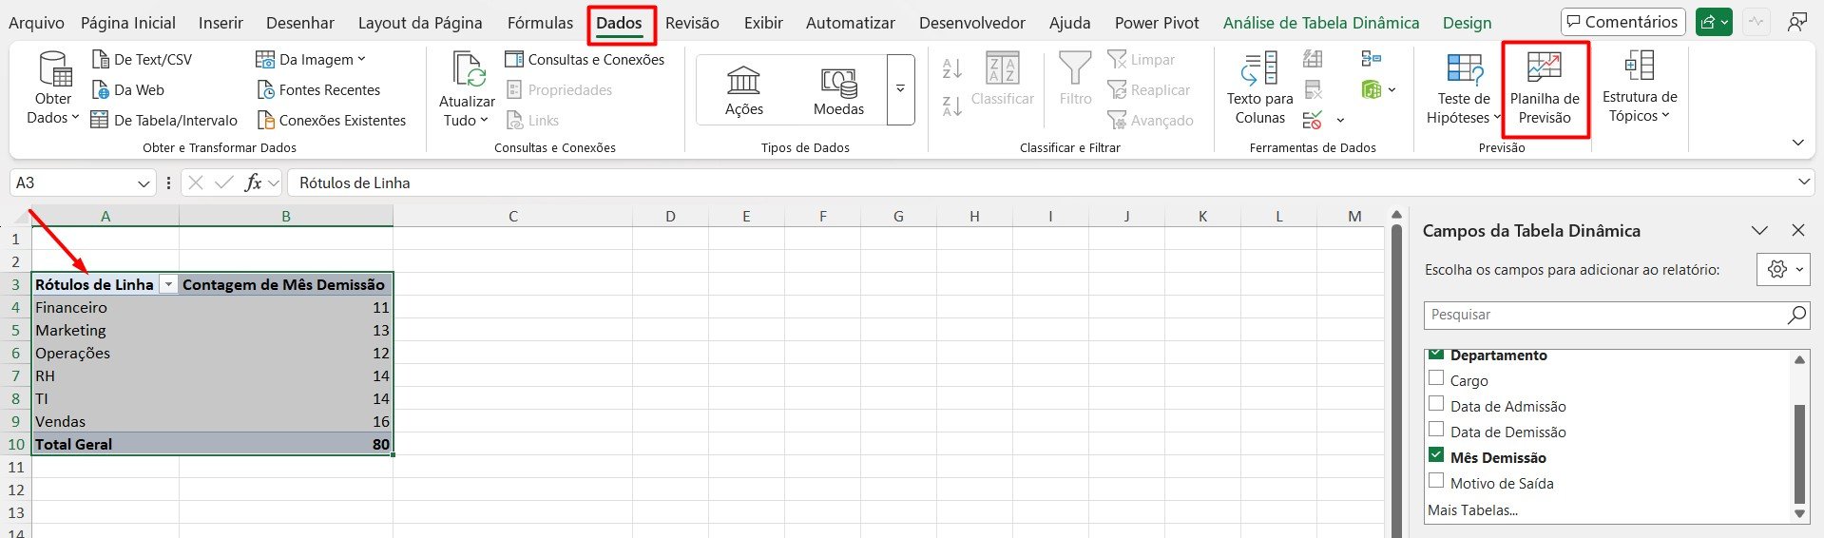Close the Campos da Tabela Dinâmica pane
The width and height of the screenshot is (1824, 538).
tap(1797, 231)
